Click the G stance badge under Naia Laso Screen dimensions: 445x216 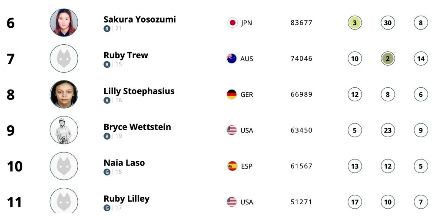(107, 172)
